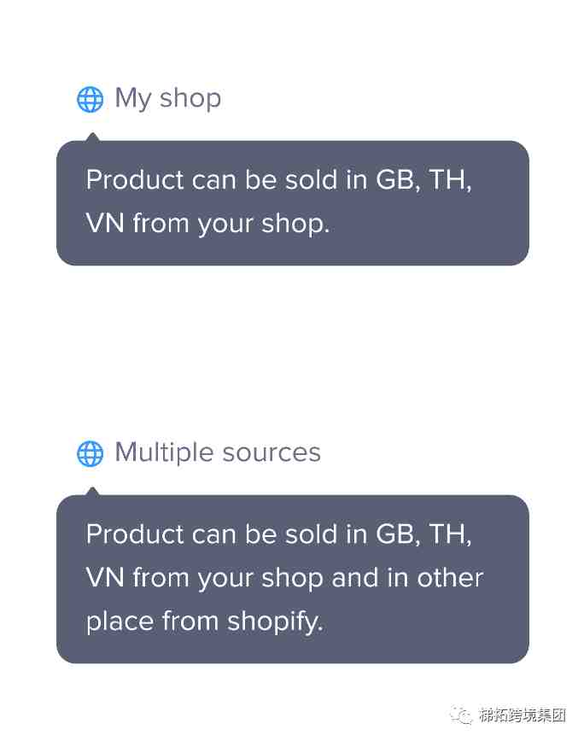The image size is (584, 741).
Task: Select the My shop label
Action: [168, 99]
